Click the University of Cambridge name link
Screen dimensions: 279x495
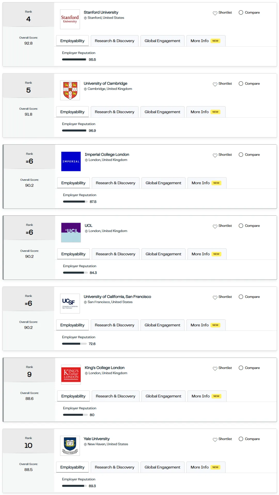coord(105,83)
